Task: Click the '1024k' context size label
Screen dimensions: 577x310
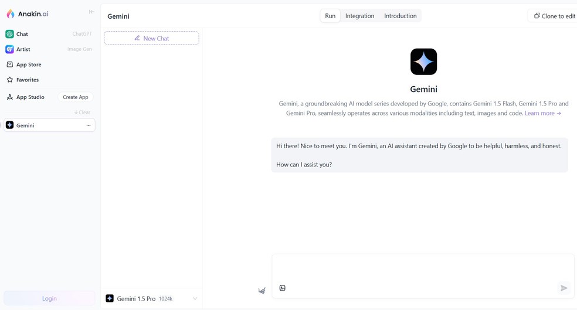Action: (165, 299)
